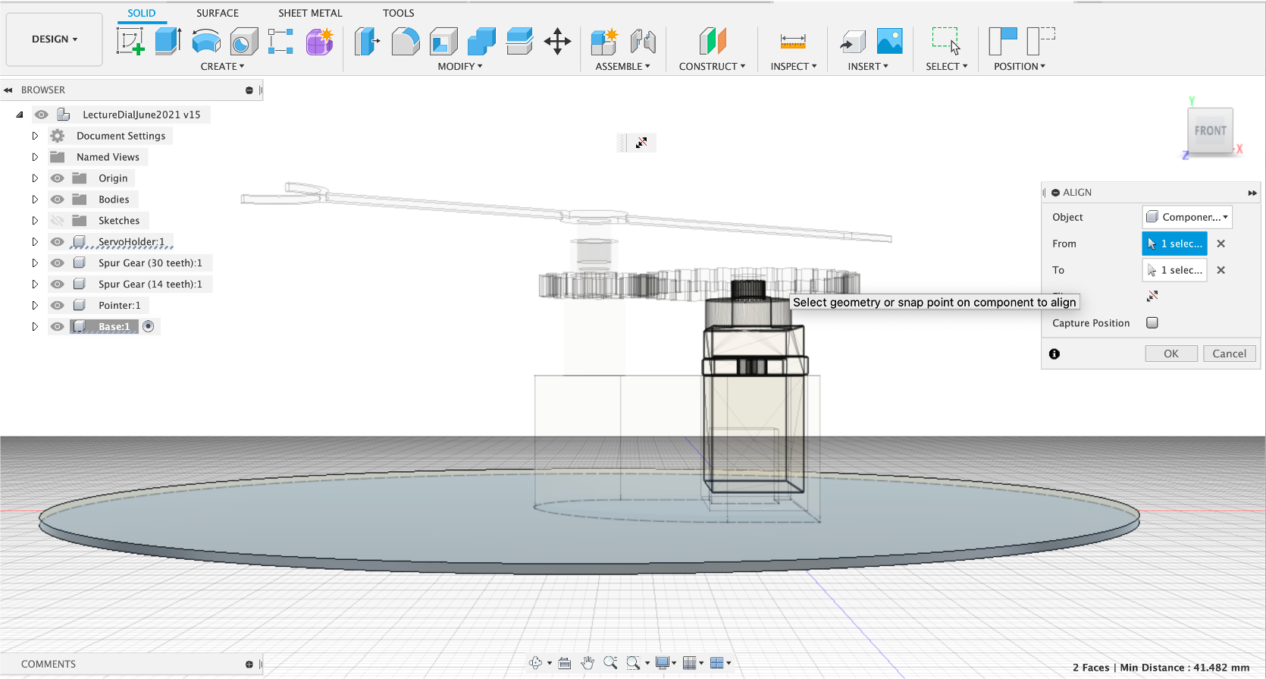Expand the Bodies tree node
The width and height of the screenshot is (1266, 679).
(x=35, y=200)
